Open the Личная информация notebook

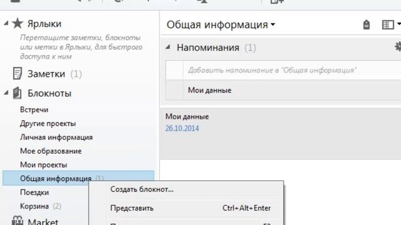point(56,137)
